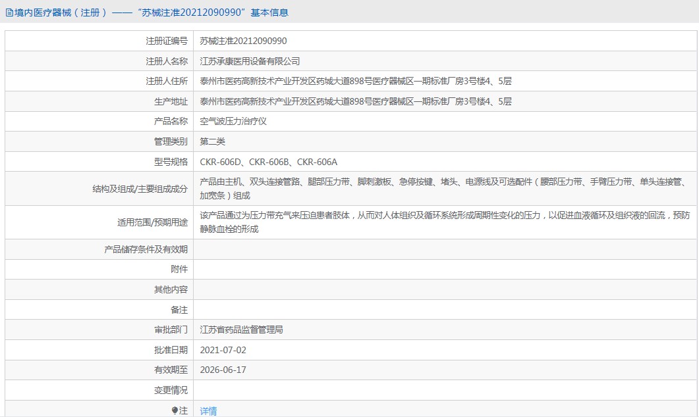Click the 注册人名称 label
Screen dimensions: 699x417
point(167,61)
